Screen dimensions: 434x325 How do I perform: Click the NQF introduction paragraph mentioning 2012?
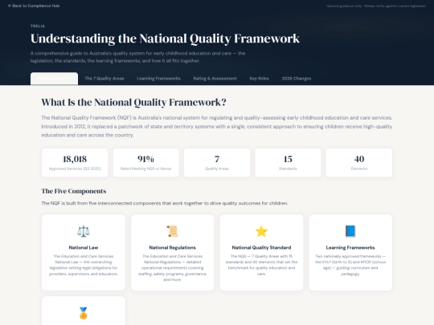[x=217, y=126]
